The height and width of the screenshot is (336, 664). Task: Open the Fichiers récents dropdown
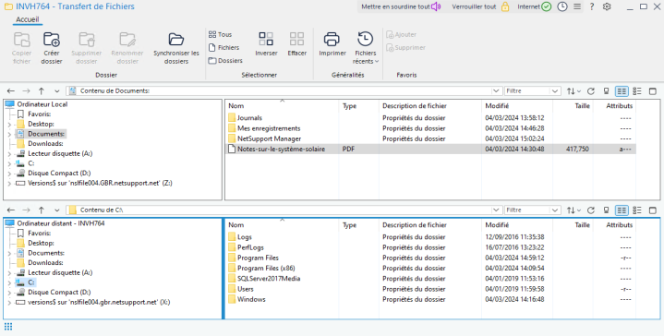[x=365, y=48]
